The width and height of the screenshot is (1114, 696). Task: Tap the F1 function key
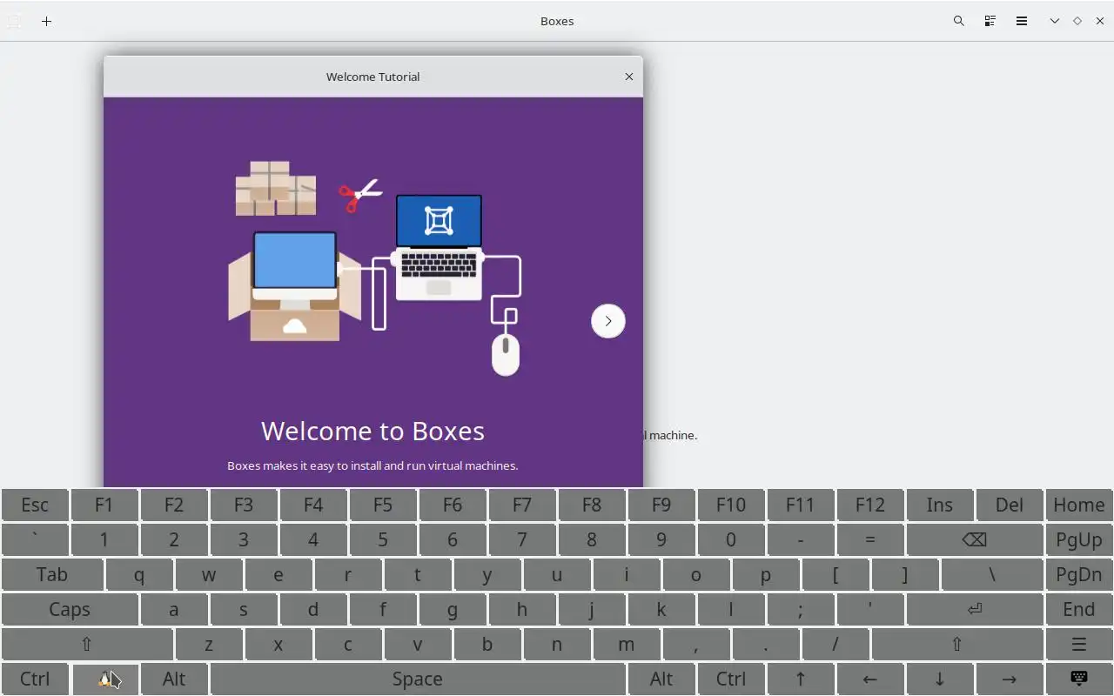[104, 505]
